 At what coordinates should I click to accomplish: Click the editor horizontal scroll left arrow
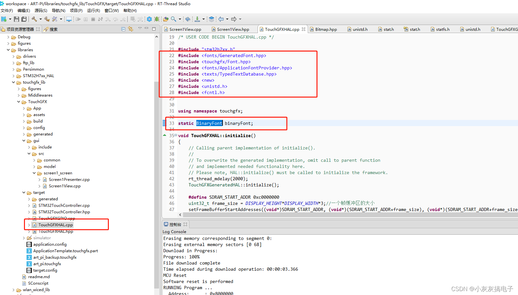180,215
